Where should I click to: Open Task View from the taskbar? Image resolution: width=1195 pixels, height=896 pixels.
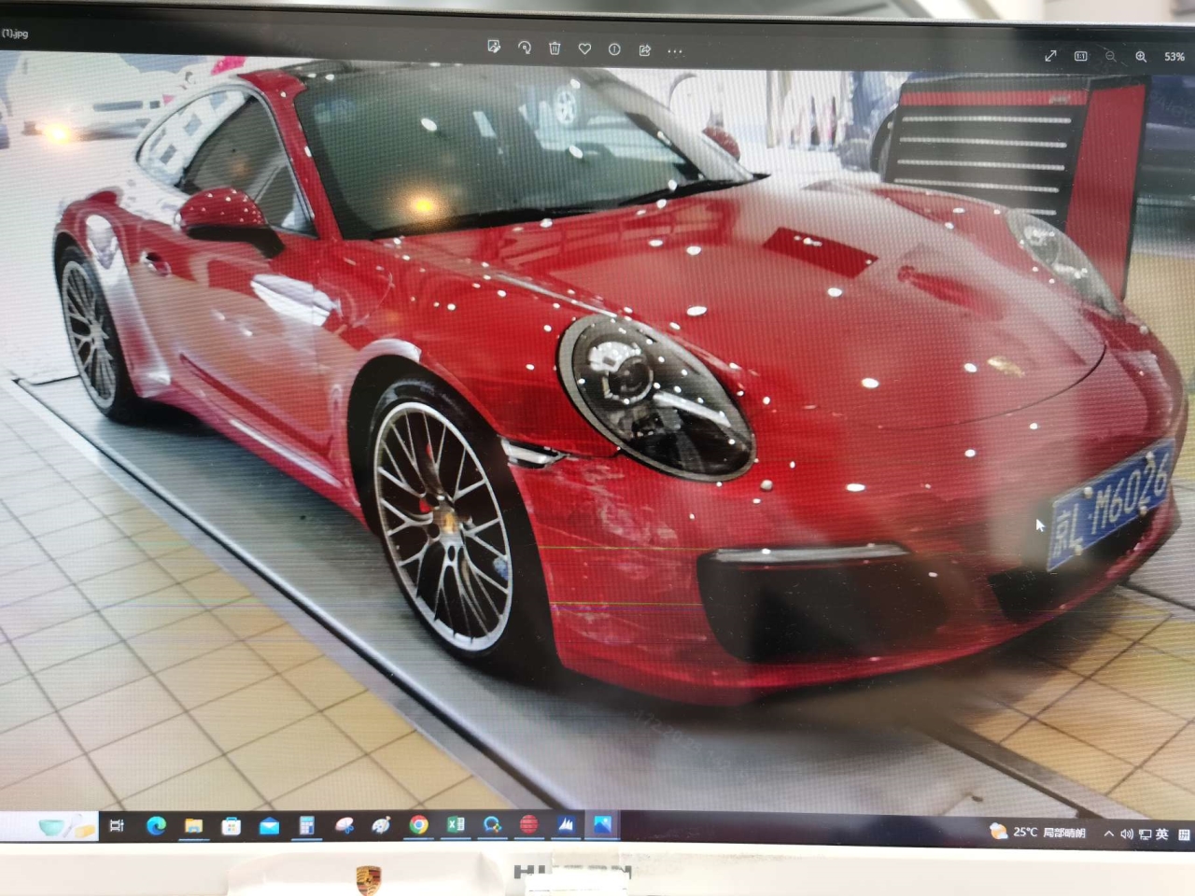(x=117, y=826)
